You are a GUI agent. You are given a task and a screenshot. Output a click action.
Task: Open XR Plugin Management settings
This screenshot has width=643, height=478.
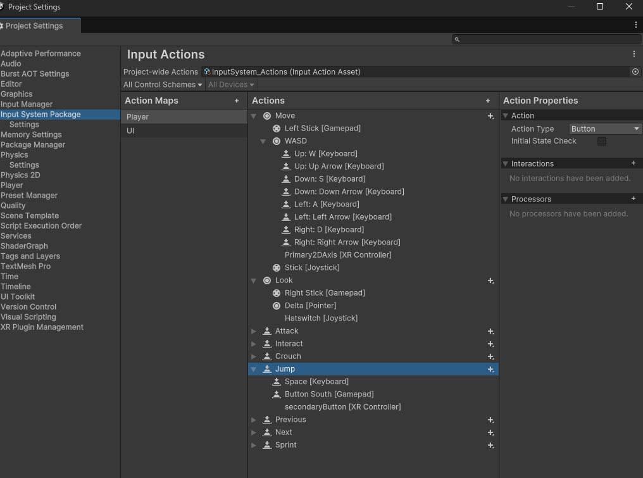(42, 327)
